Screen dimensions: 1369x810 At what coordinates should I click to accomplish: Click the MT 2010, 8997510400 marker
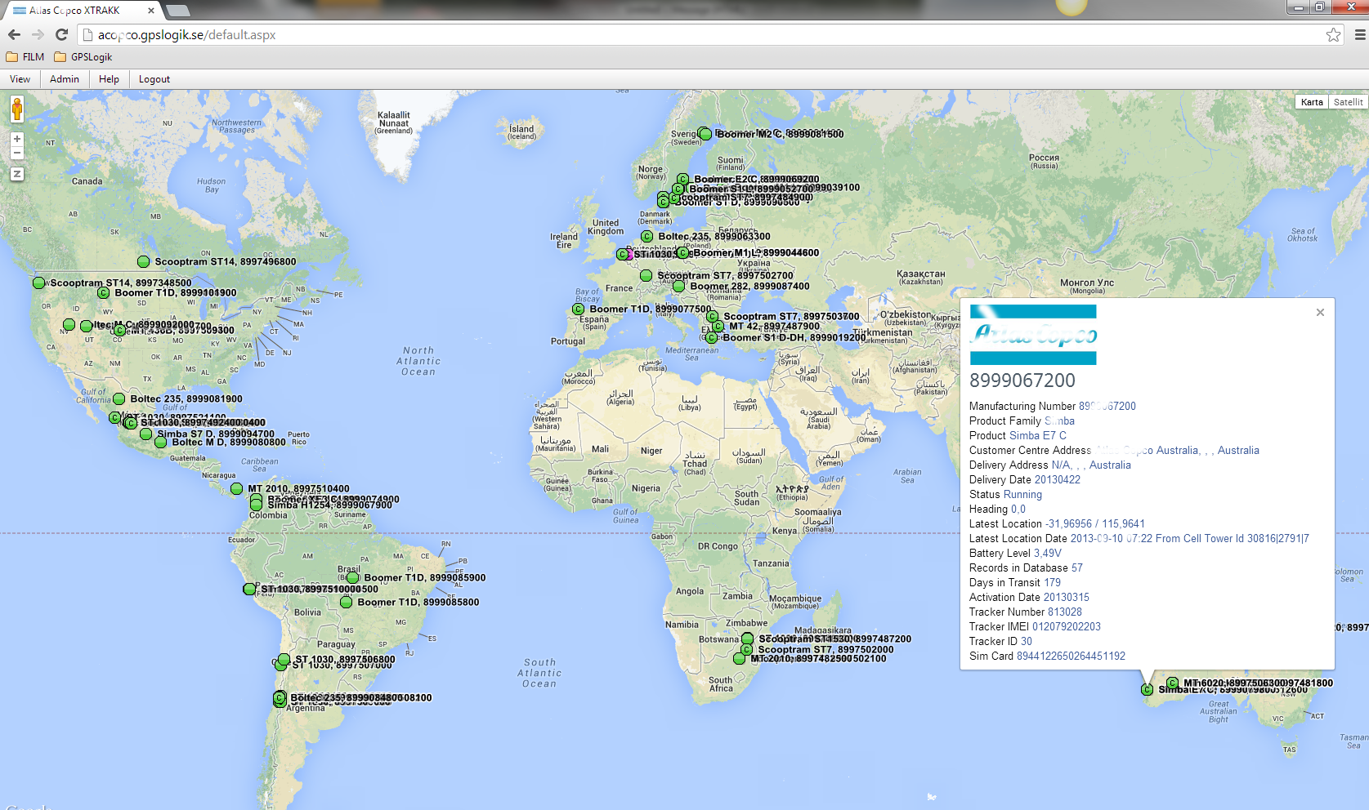click(x=236, y=489)
